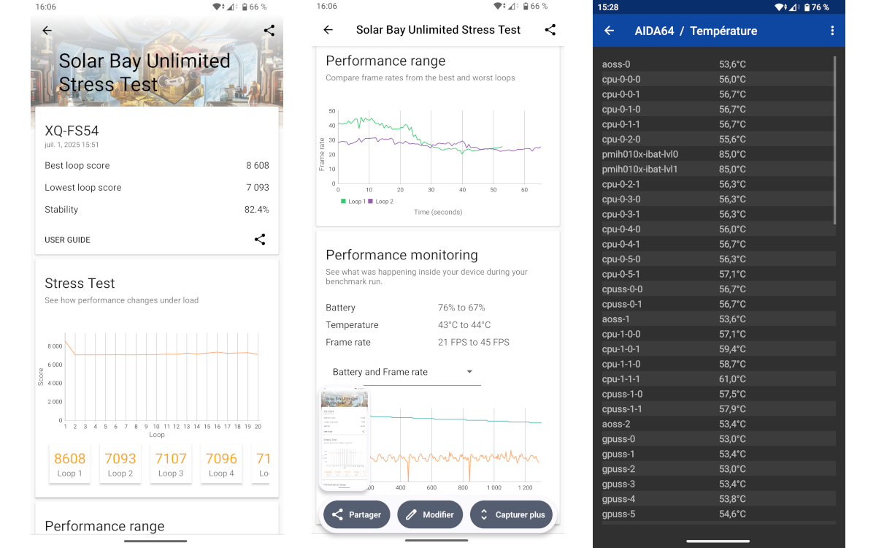Select the gpuss-5 row
The image size is (876, 548).
click(717, 514)
